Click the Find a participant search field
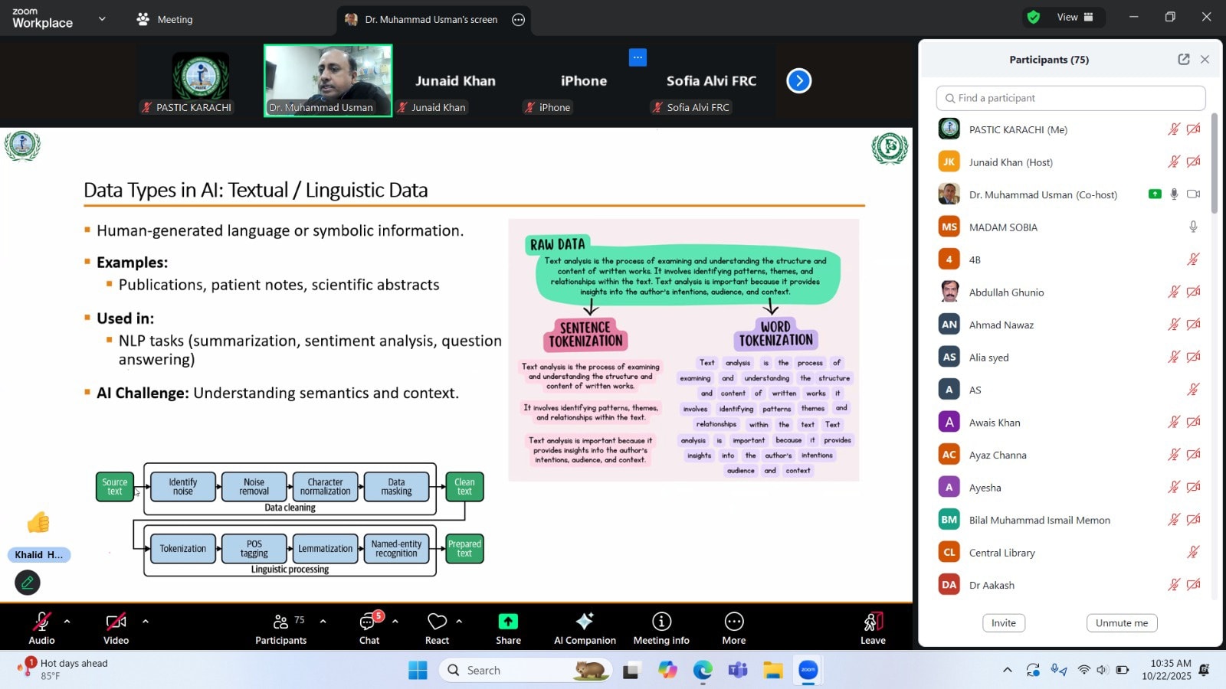 click(1070, 98)
